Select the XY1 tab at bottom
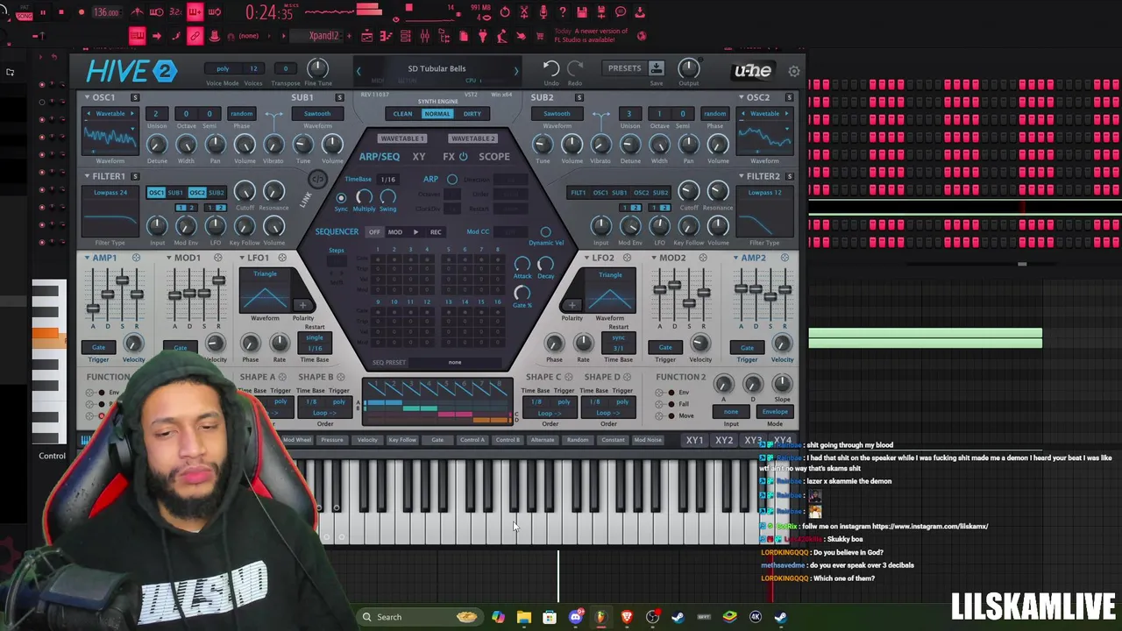The width and height of the screenshot is (1122, 631). pyautogui.click(x=694, y=440)
